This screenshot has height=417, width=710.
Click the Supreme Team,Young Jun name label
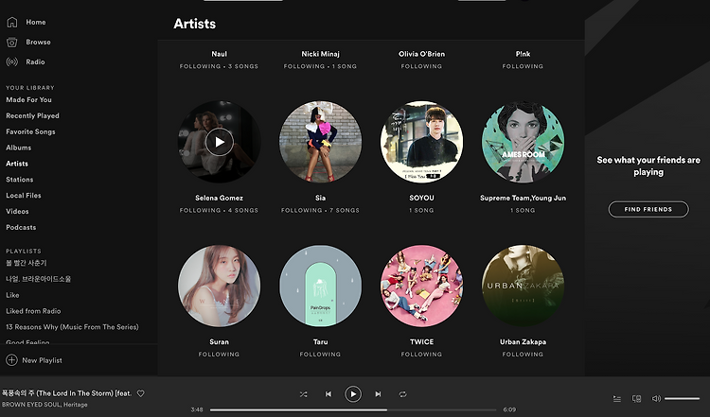click(523, 198)
